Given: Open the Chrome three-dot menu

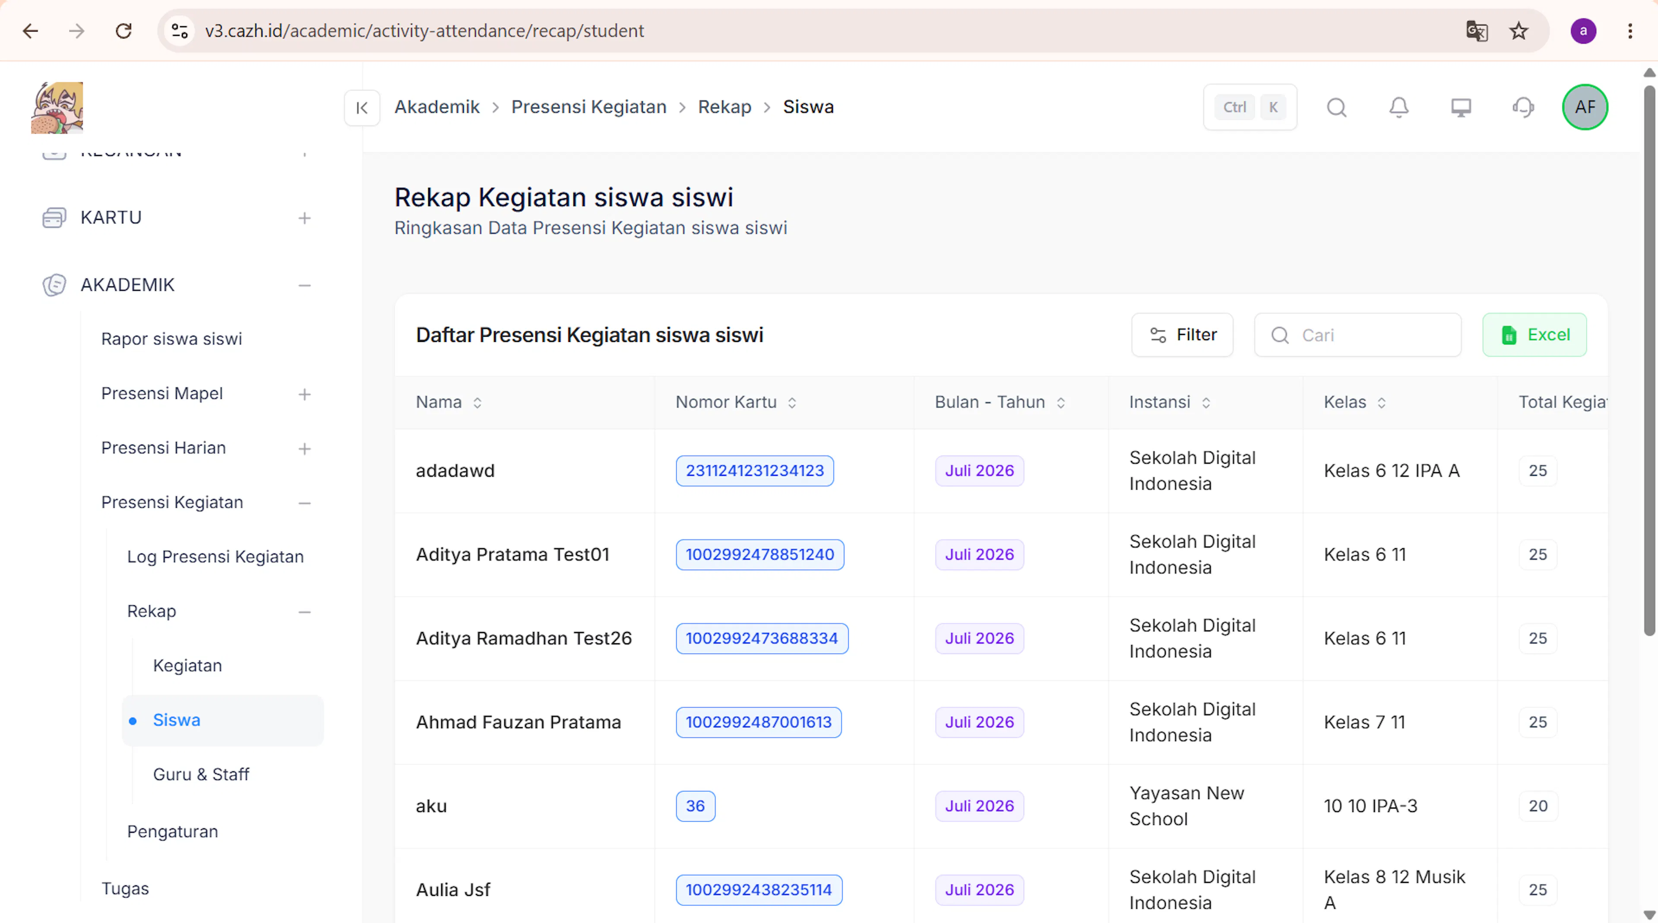Looking at the screenshot, I should (x=1630, y=30).
